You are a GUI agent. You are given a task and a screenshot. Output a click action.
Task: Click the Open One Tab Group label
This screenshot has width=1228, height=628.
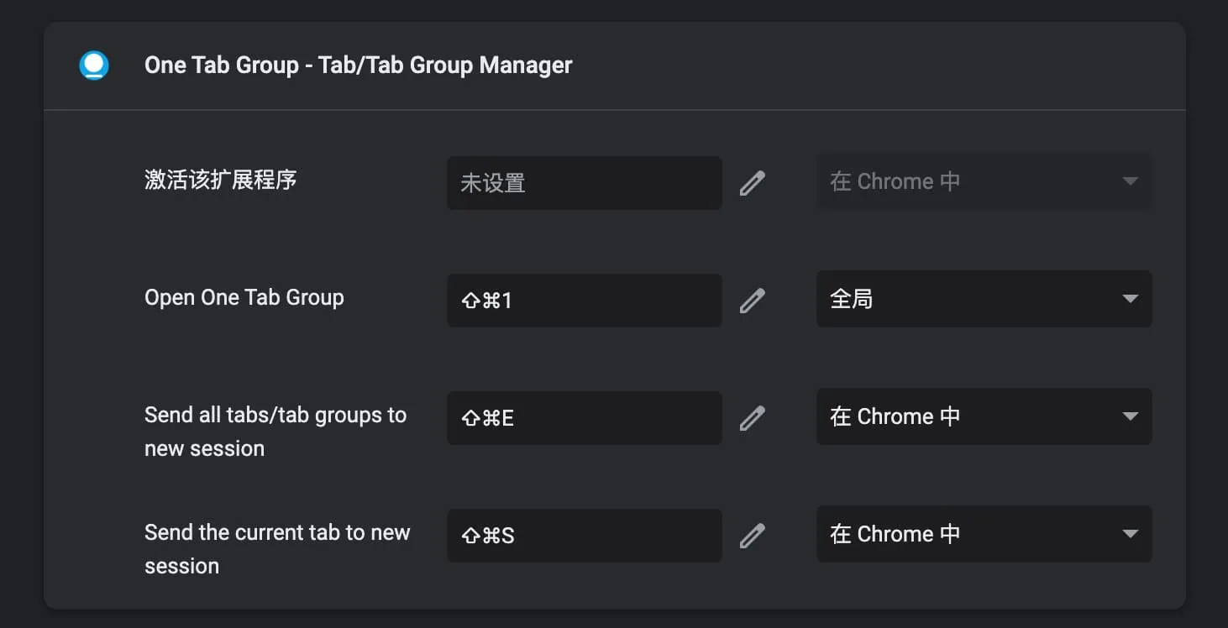244,297
